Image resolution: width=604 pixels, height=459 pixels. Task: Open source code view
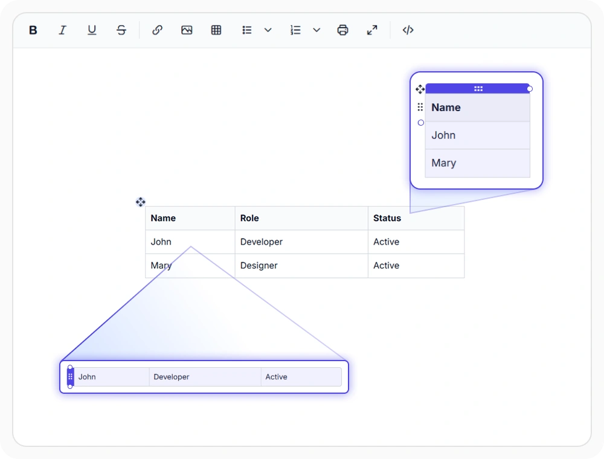coord(408,30)
